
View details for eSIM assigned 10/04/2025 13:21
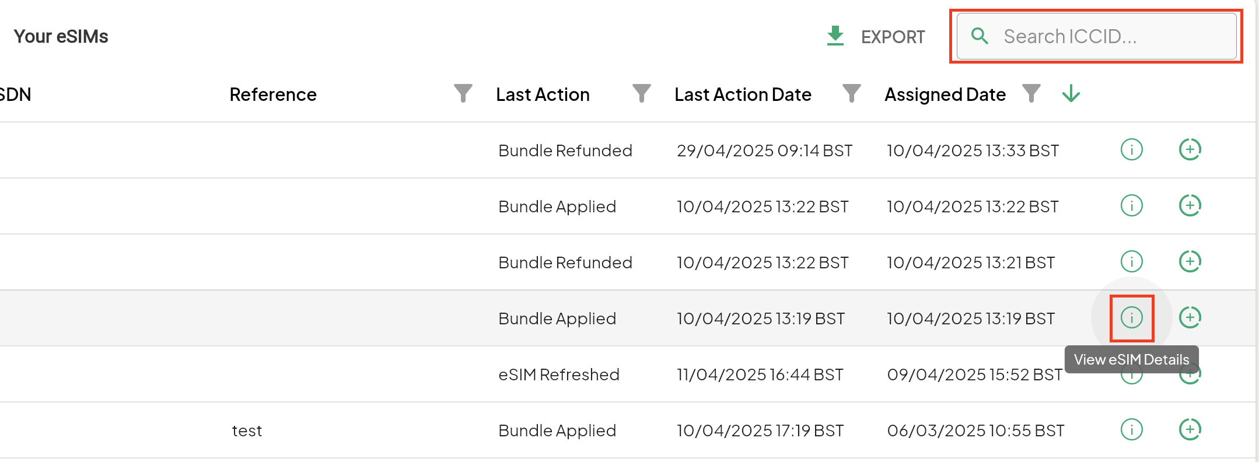point(1132,262)
